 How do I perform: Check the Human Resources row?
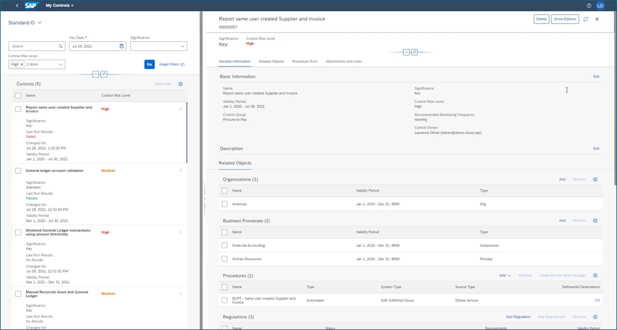[225, 259]
